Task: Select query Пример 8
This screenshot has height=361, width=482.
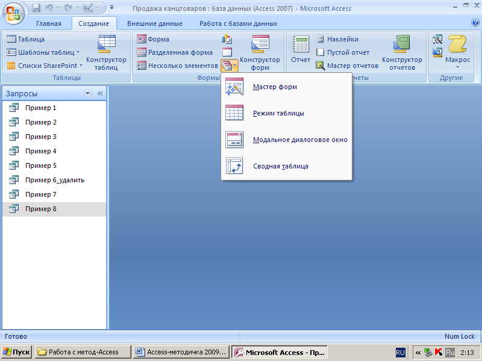Action: (x=54, y=209)
